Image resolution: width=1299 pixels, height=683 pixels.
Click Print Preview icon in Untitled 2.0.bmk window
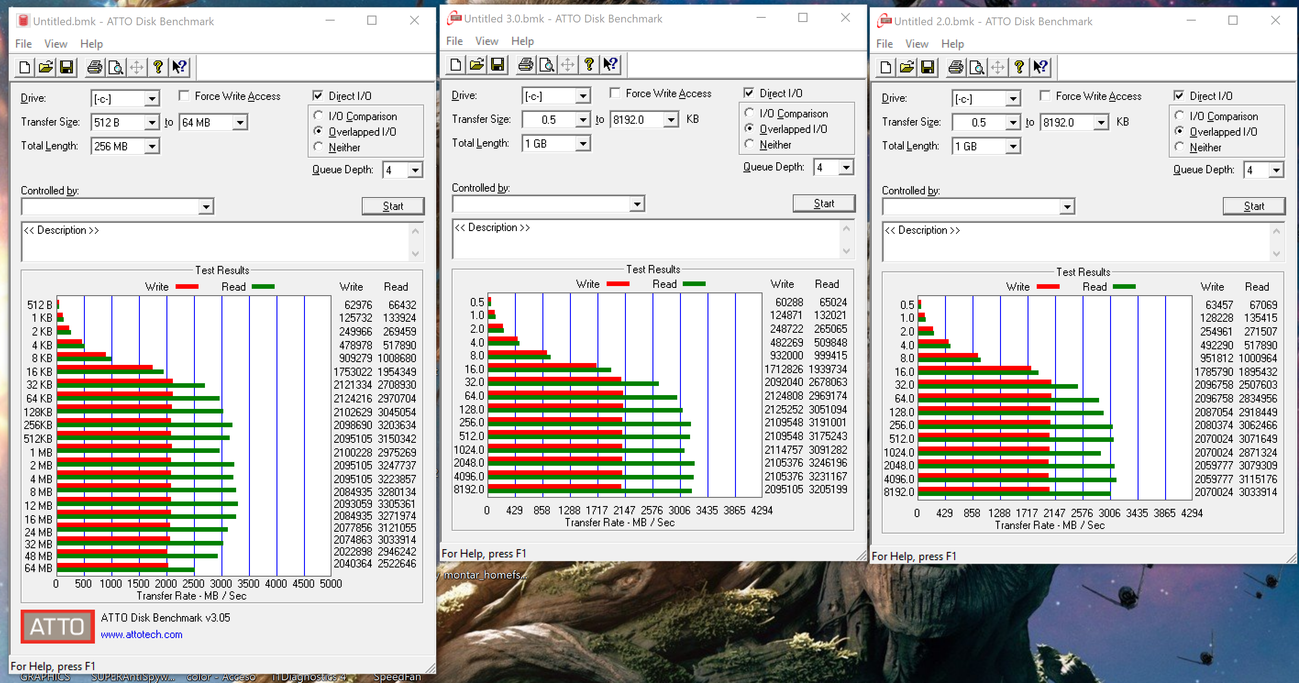coord(977,67)
